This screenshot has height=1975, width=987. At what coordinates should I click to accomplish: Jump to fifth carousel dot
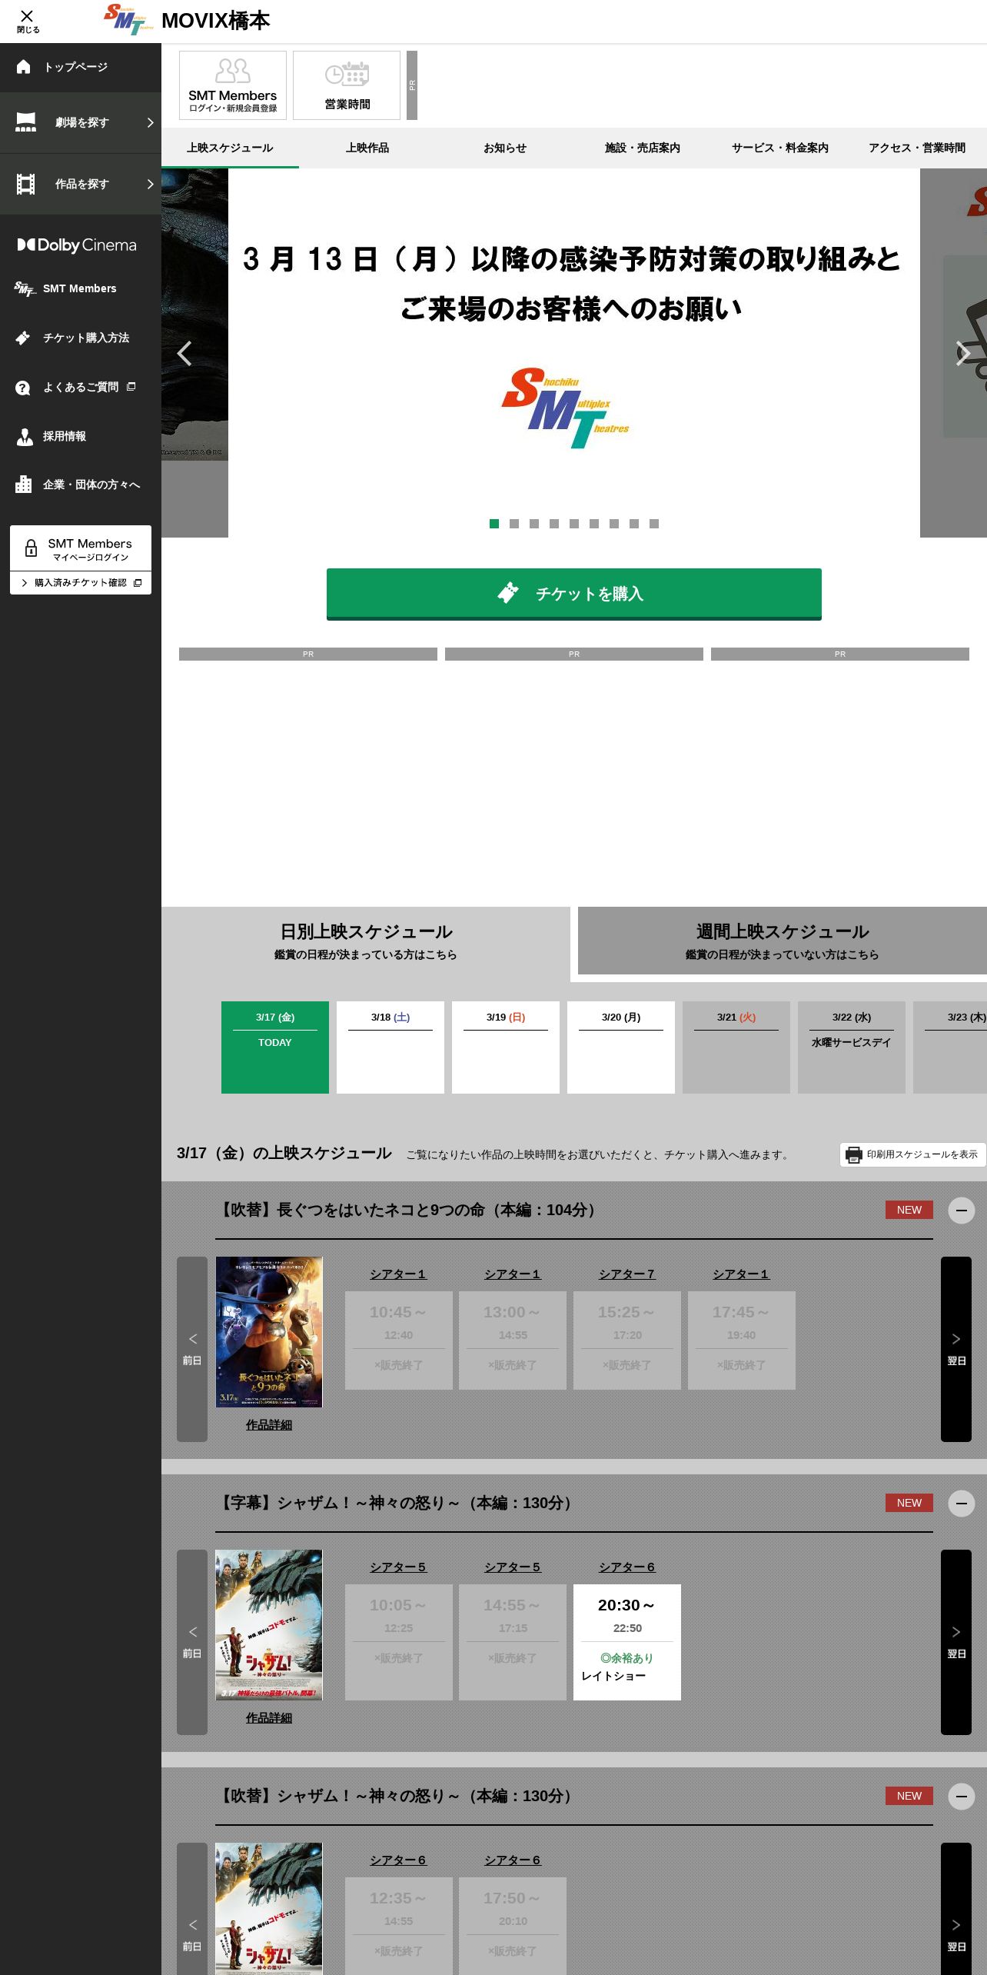[574, 524]
